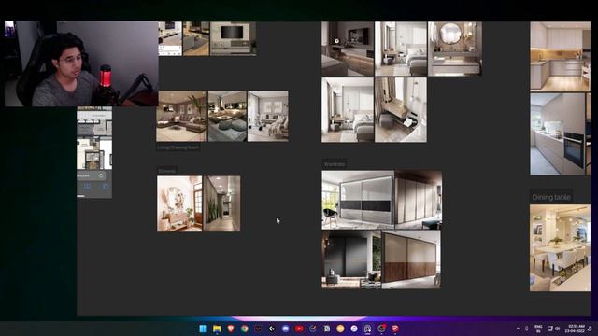598x336 pixels.
Task: Select the Wardrobe label
Action: pos(335,164)
